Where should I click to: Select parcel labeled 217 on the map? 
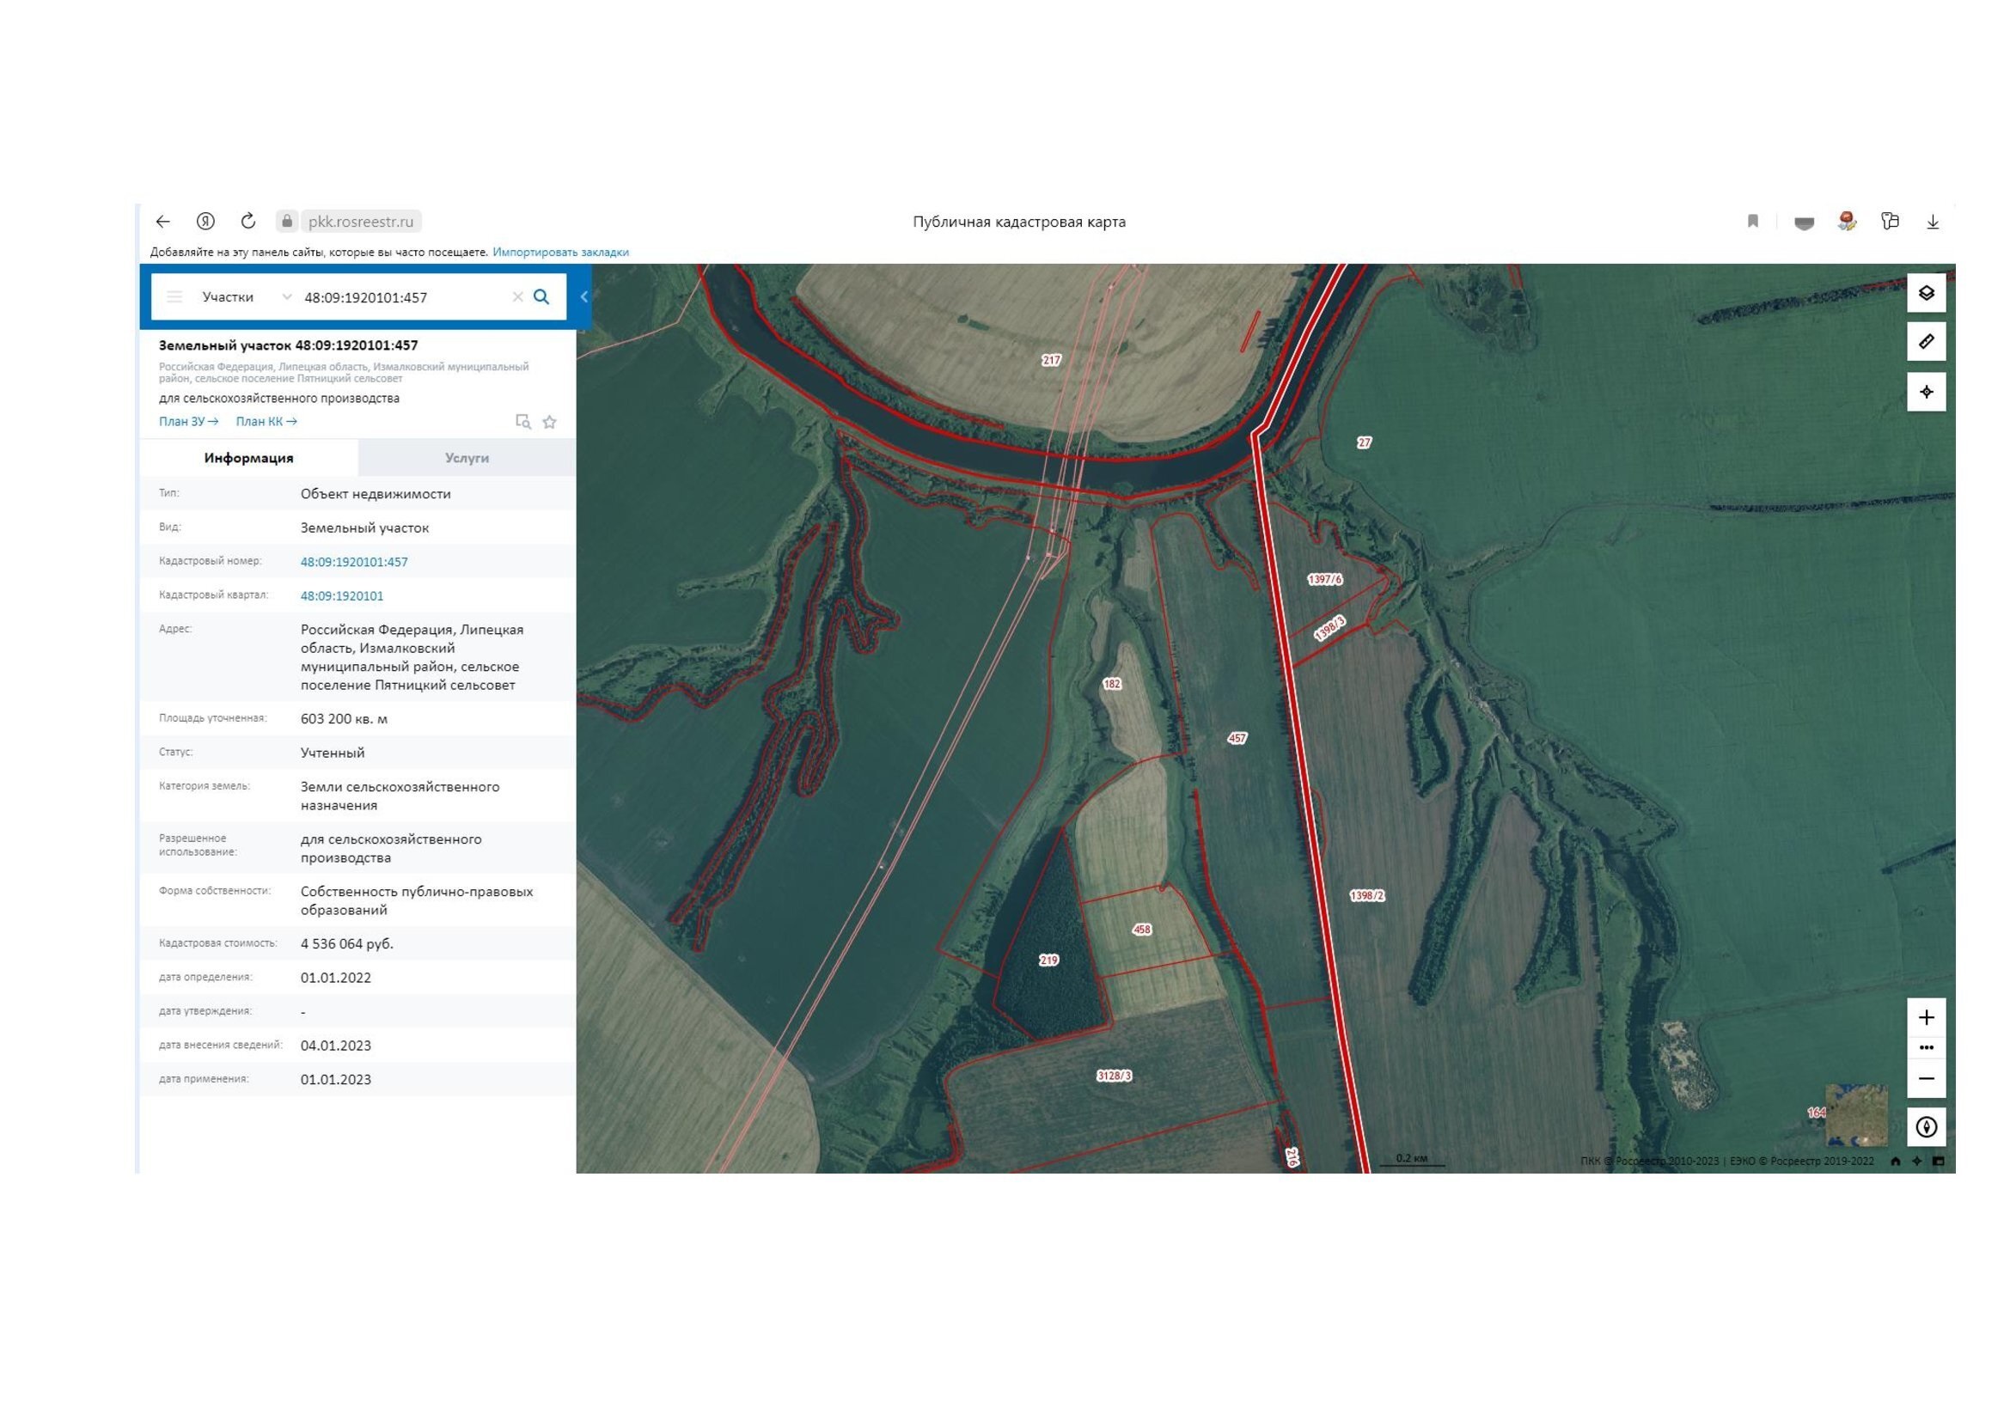[x=1050, y=360]
